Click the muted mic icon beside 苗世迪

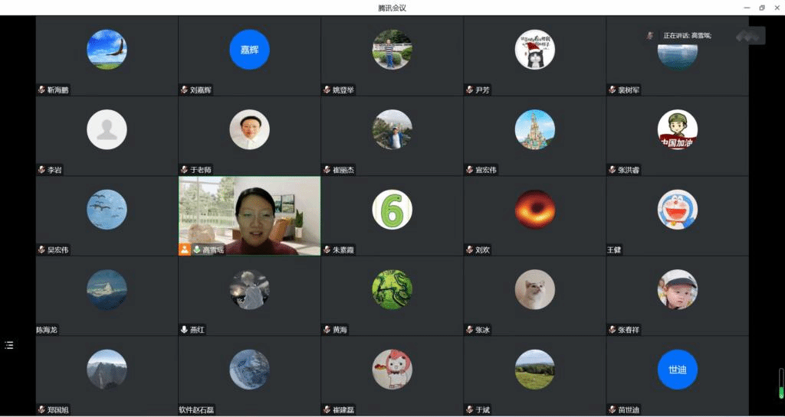click(613, 409)
